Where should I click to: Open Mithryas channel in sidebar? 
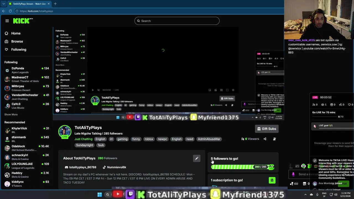27,88
